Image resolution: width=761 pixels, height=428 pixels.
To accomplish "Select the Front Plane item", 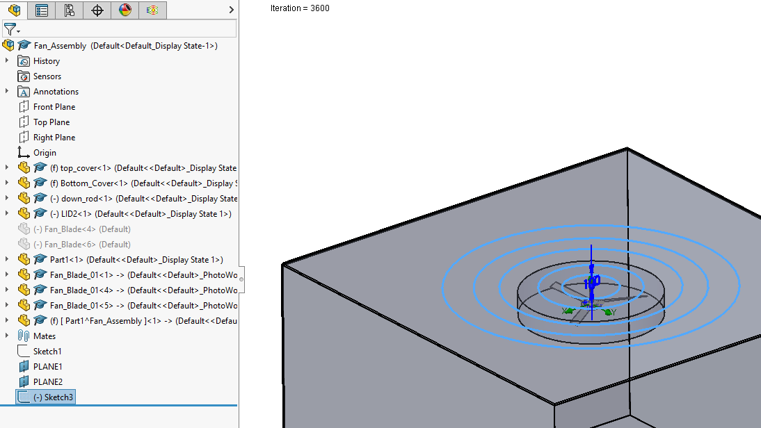I will pyautogui.click(x=54, y=107).
